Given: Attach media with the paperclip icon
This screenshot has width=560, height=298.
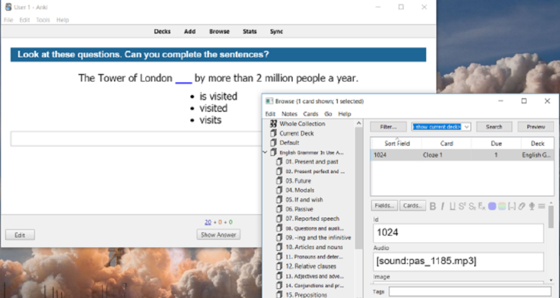Looking at the screenshot, I should pyautogui.click(x=522, y=206).
